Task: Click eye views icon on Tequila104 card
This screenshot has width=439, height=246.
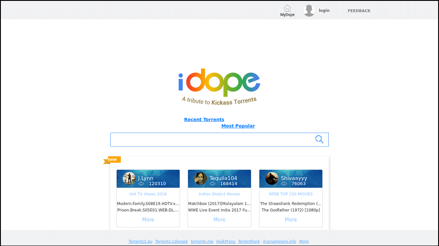Action: (212, 184)
